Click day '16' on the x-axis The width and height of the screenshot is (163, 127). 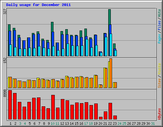coord(81,124)
